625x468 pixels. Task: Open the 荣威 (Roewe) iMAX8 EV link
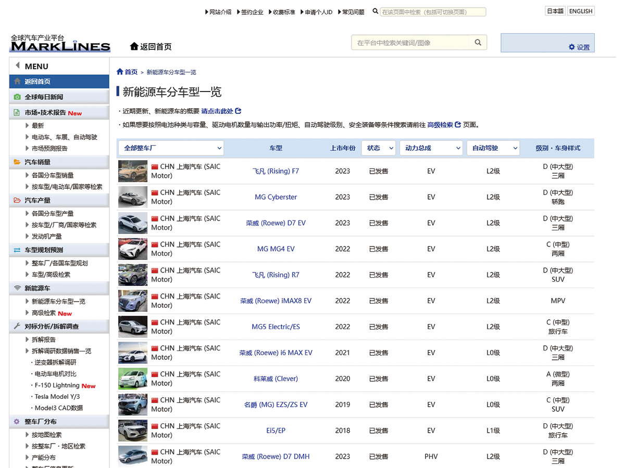click(x=276, y=301)
